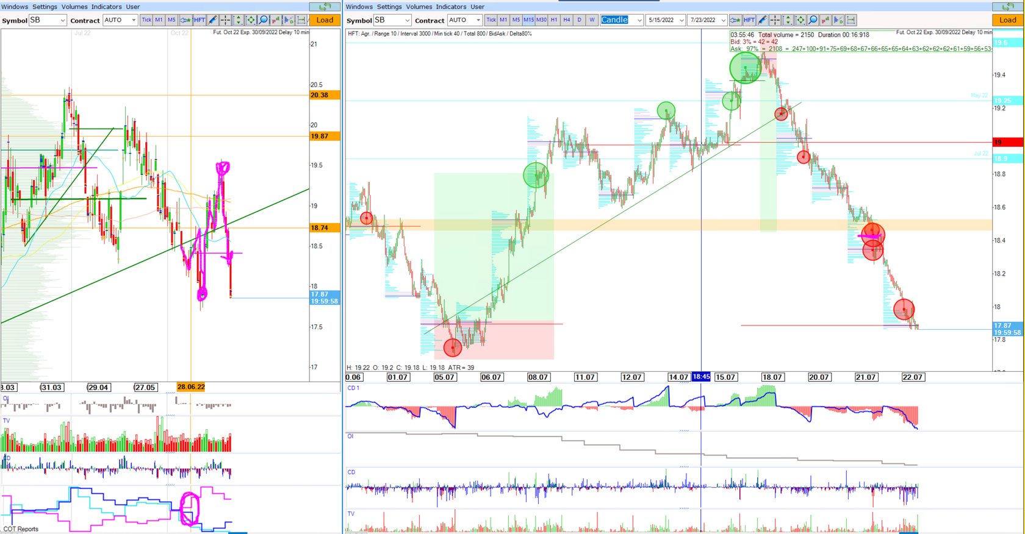Open Indicators menu in right window
The height and width of the screenshot is (534, 1025).
pos(451,7)
